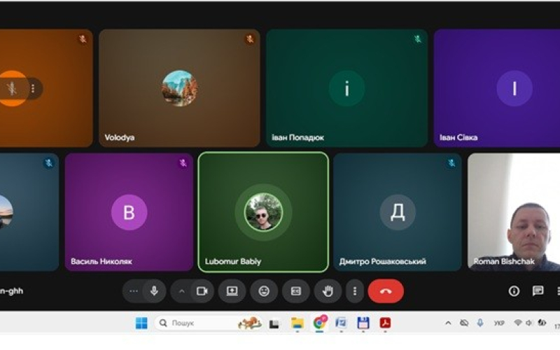Viewport: 560px width, 350px height.
Task: Open the emoji reactions icon
Action: [264, 291]
